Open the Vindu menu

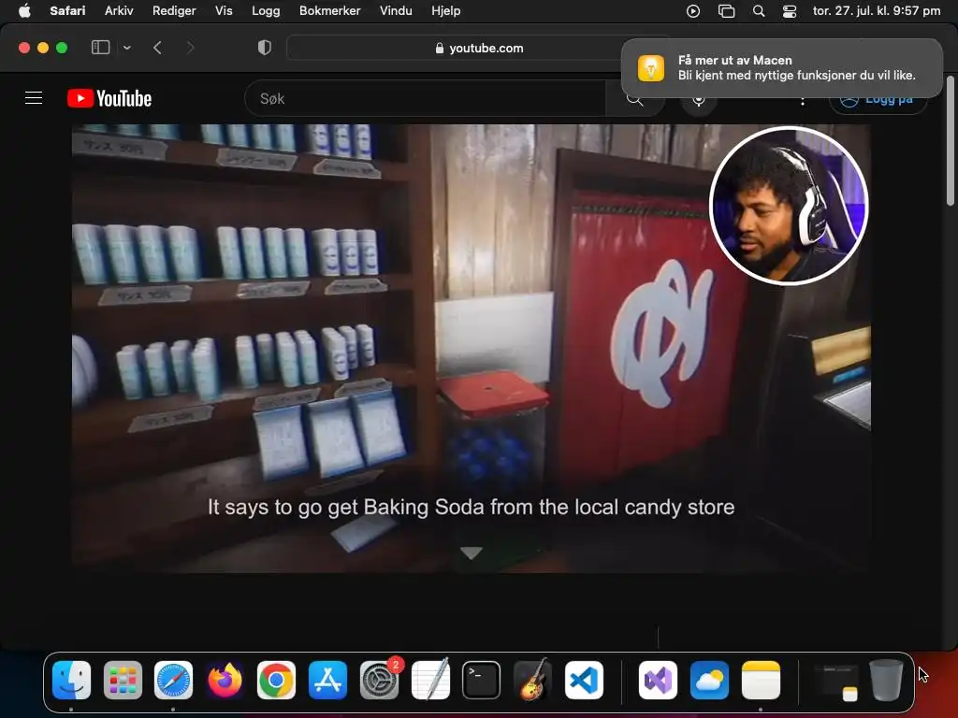click(396, 11)
